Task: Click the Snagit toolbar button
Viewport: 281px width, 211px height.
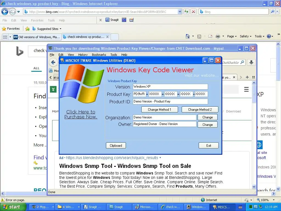Action: click(112, 20)
